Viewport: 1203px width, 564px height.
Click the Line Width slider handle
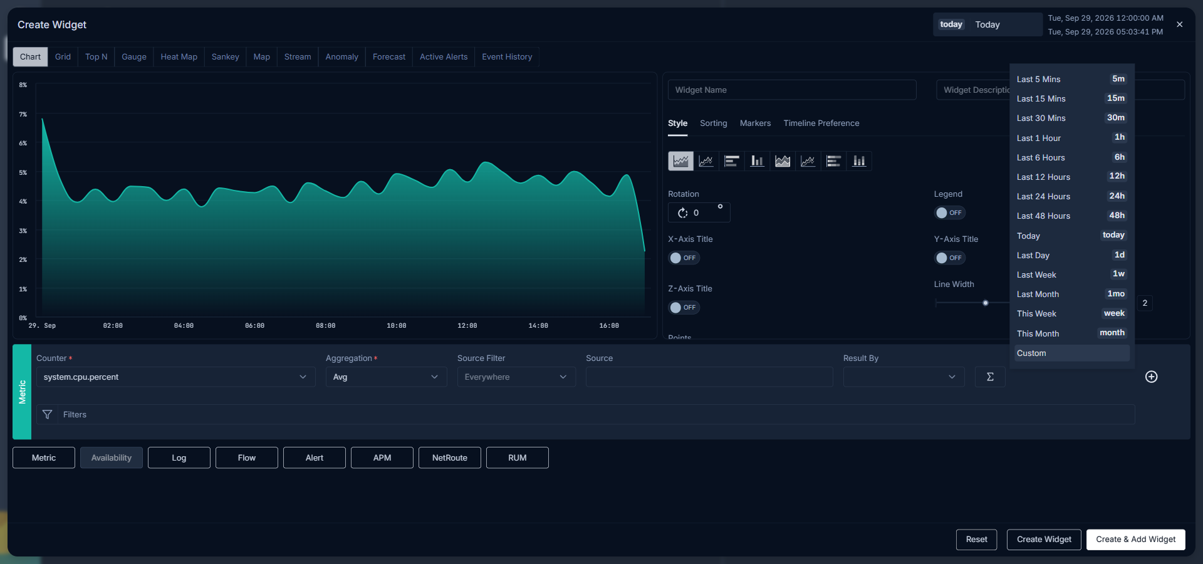(986, 303)
